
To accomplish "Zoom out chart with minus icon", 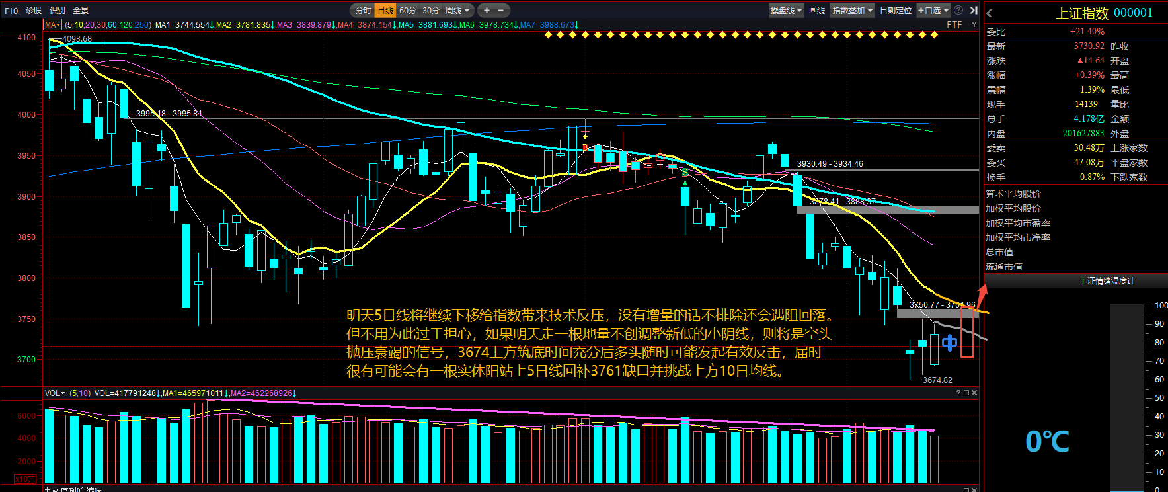I will 500,10.
